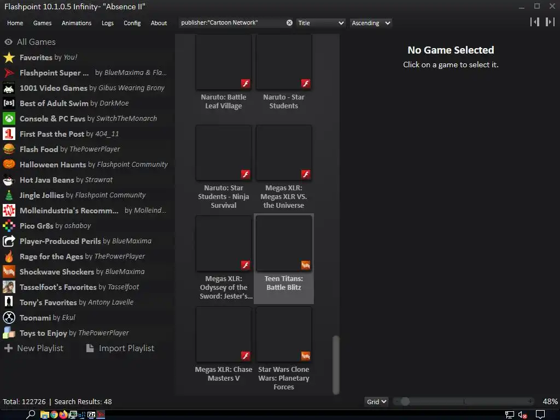Viewport: 560px width, 420px height.
Task: Click the Import Playlist button
Action: point(120,348)
